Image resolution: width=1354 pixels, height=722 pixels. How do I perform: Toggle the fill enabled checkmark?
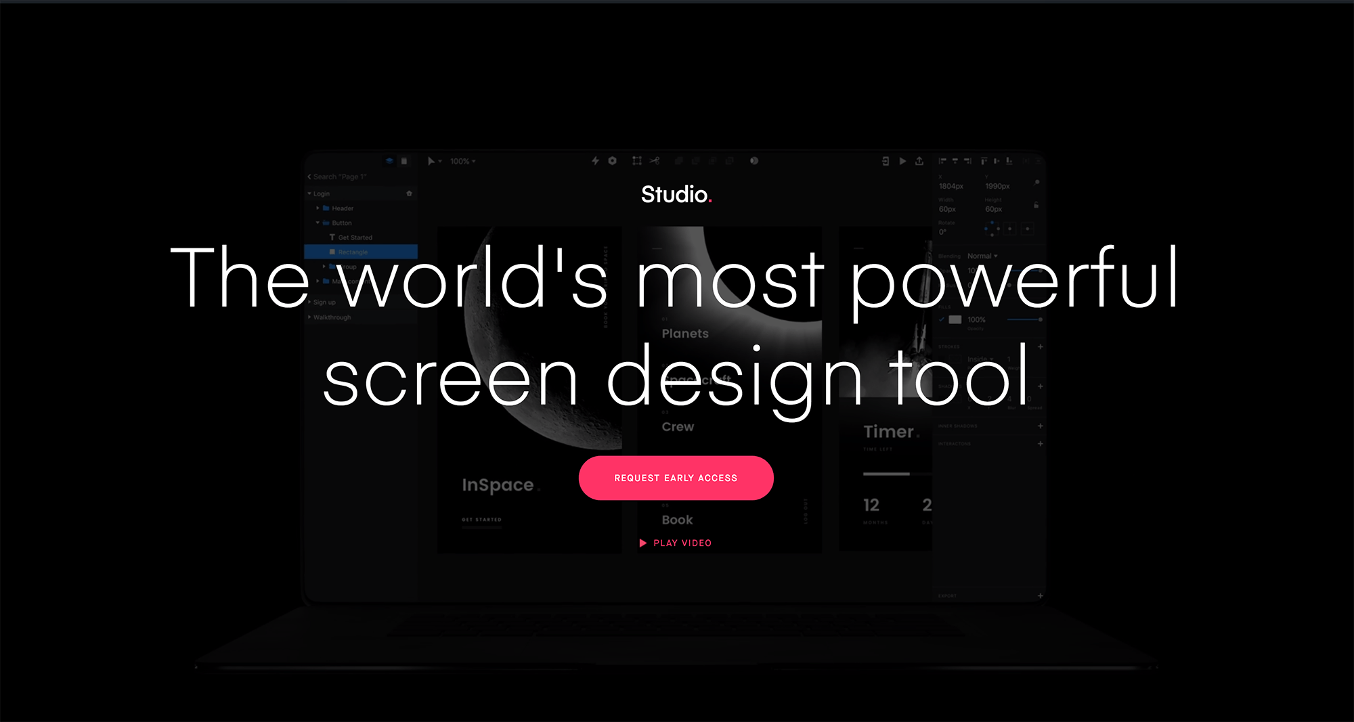pos(942,319)
